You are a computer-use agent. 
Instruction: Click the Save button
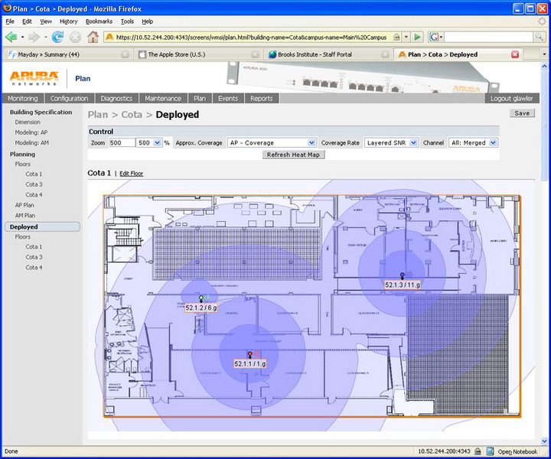point(522,113)
